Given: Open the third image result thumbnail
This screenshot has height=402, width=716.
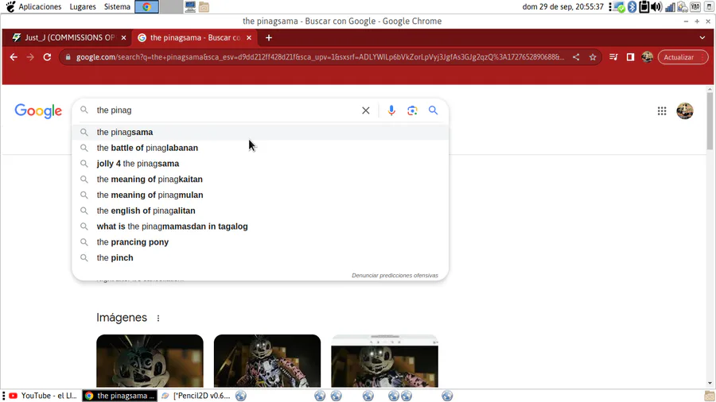Looking at the screenshot, I should (384, 361).
